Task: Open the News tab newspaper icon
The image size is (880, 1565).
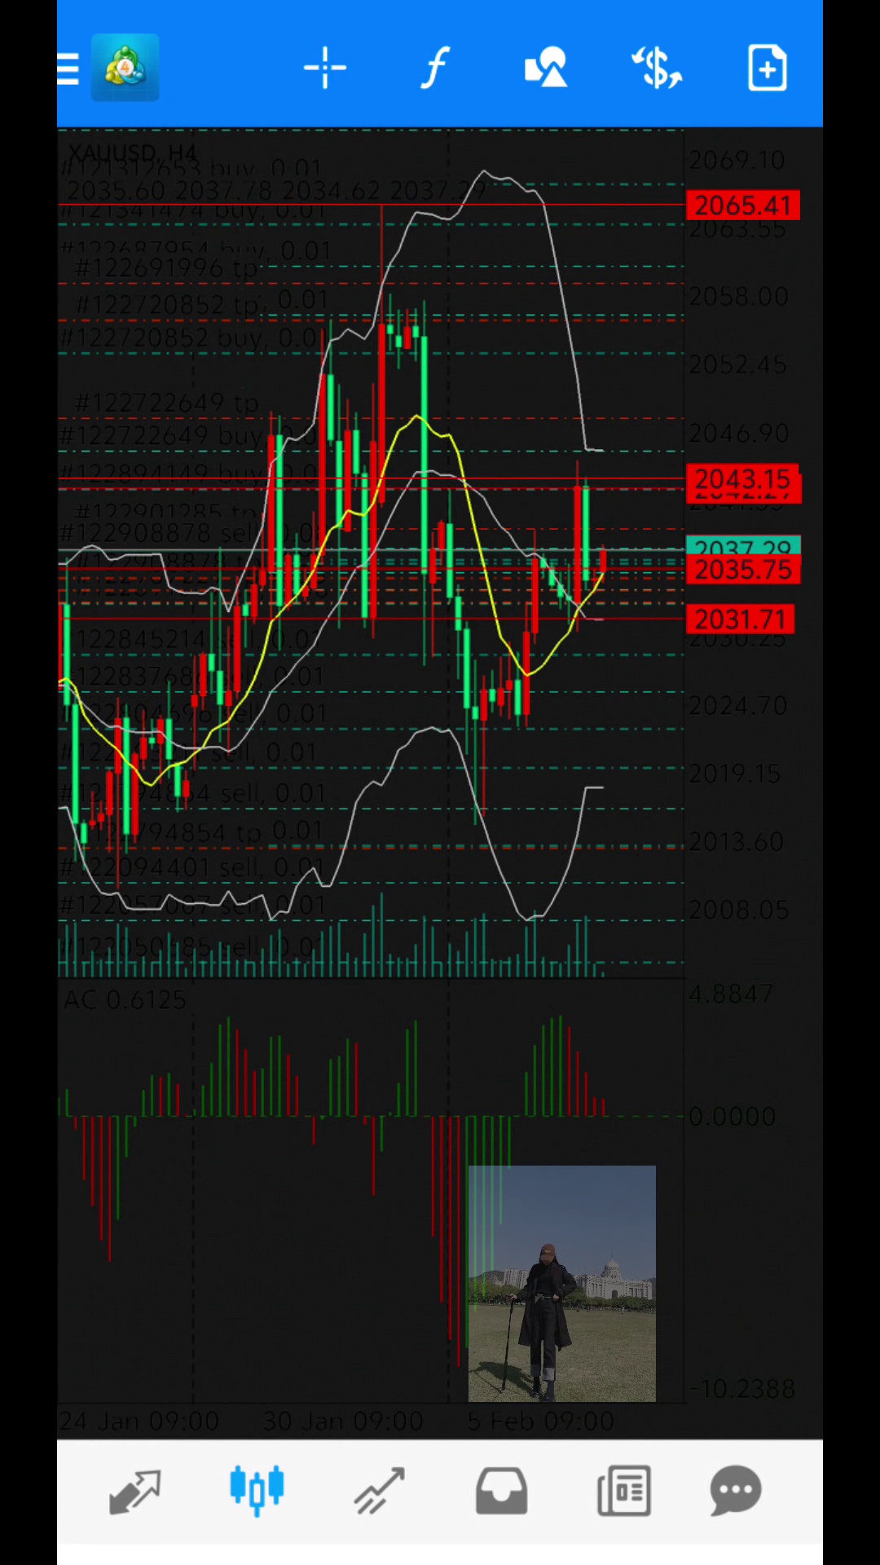Action: [x=624, y=1492]
